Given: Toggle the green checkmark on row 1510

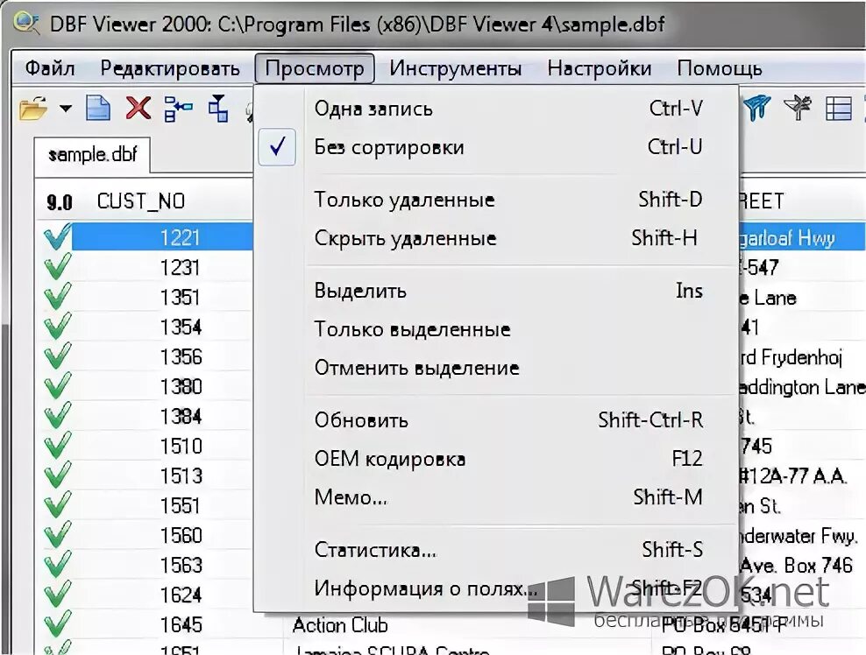Looking at the screenshot, I should point(57,446).
